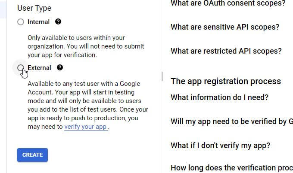
Task: Click the help icon beside Internal
Action: pyautogui.click(x=58, y=22)
